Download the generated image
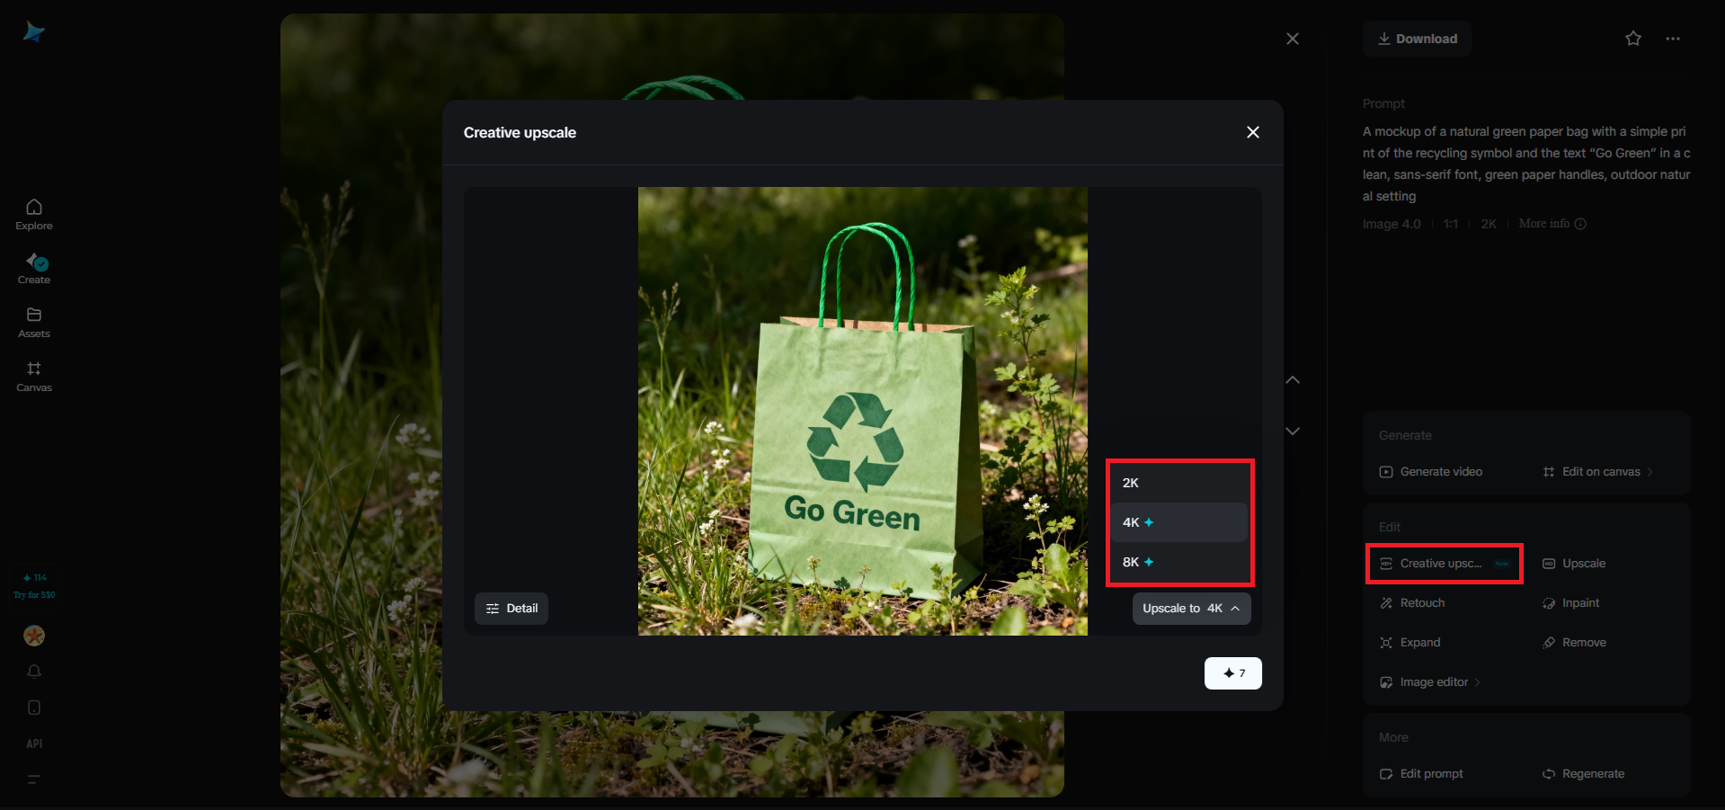 pos(1418,39)
